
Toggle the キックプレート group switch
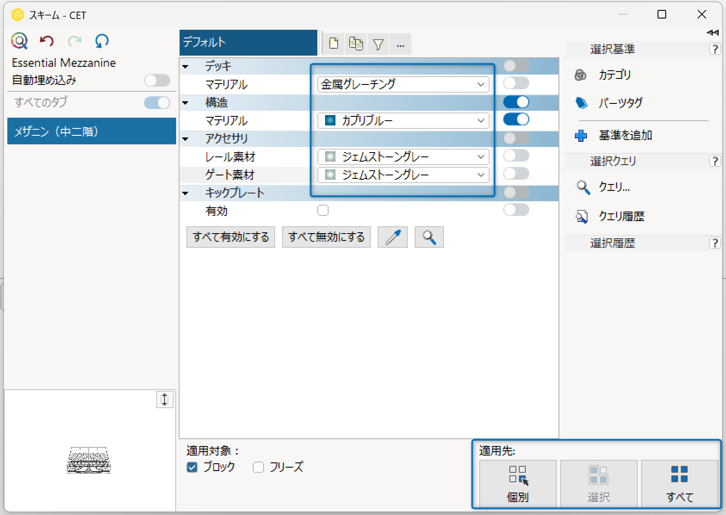(x=516, y=193)
